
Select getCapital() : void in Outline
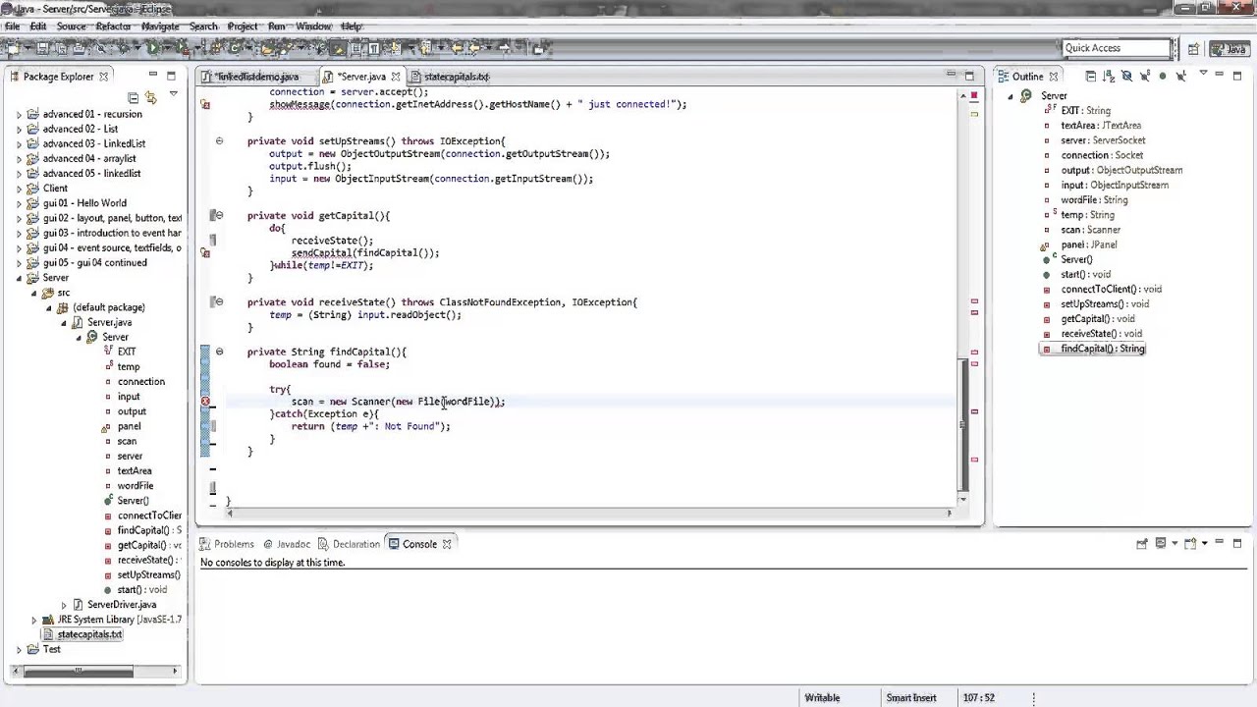coord(1097,319)
